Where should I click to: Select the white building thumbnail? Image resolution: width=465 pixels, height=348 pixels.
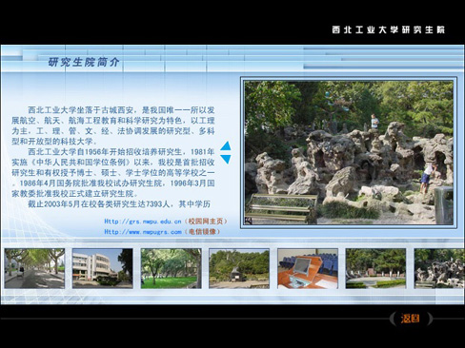pos(103,268)
